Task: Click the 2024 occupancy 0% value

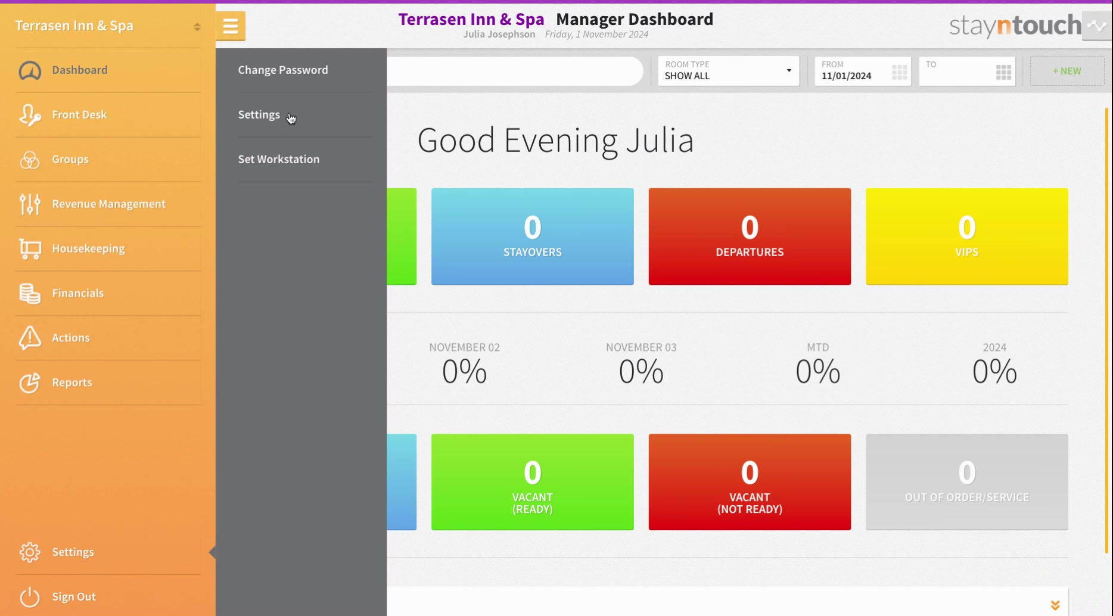Action: tap(994, 372)
